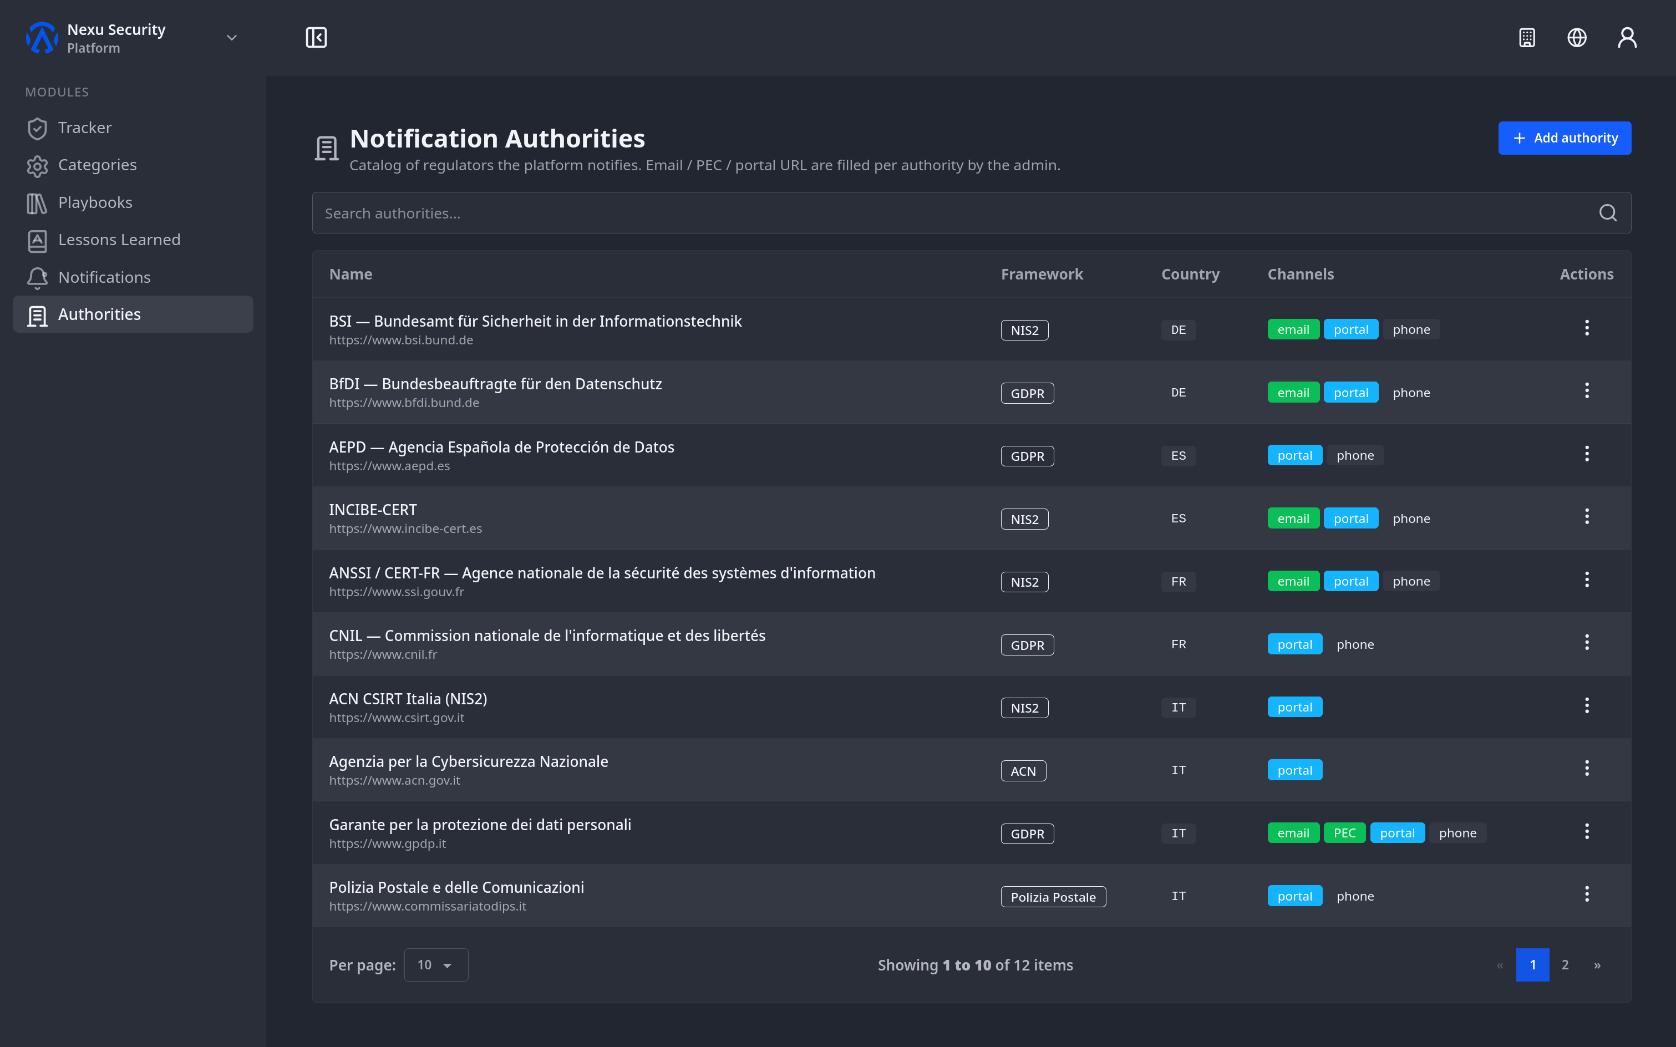The image size is (1676, 1047).
Task: Click the Country column header
Action: (1190, 274)
